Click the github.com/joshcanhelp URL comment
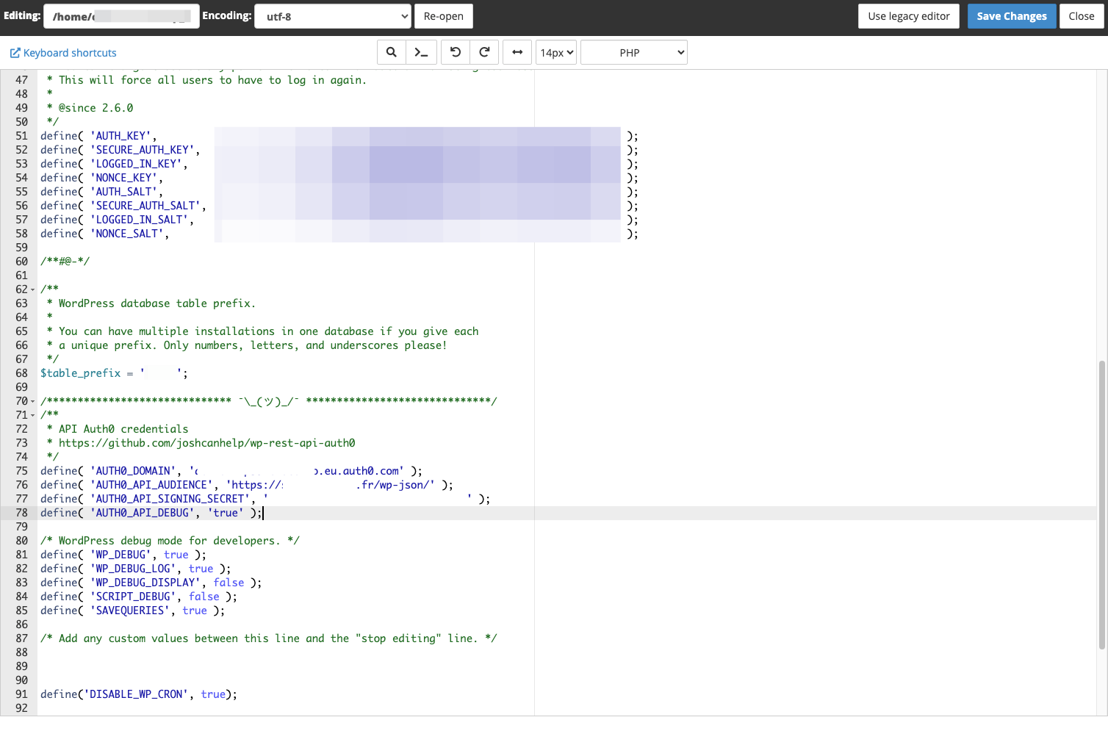Viewport: 1108px width, 731px height. (206, 443)
